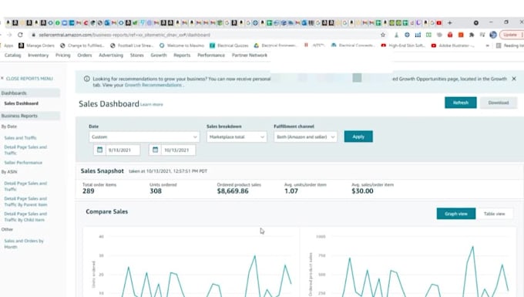Viewport: 524px width, 297px height.
Task: Open the Adobe Illustrator YouTube bookmark
Action: point(453,46)
